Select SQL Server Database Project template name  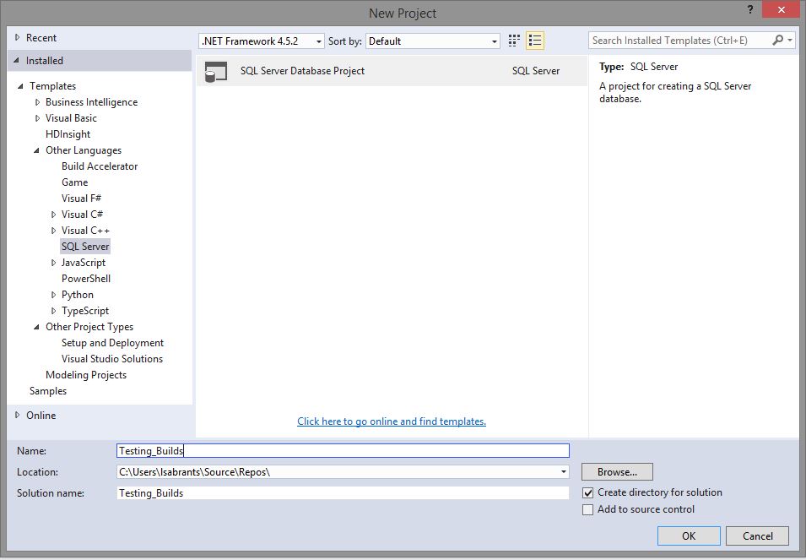pyautogui.click(x=302, y=71)
